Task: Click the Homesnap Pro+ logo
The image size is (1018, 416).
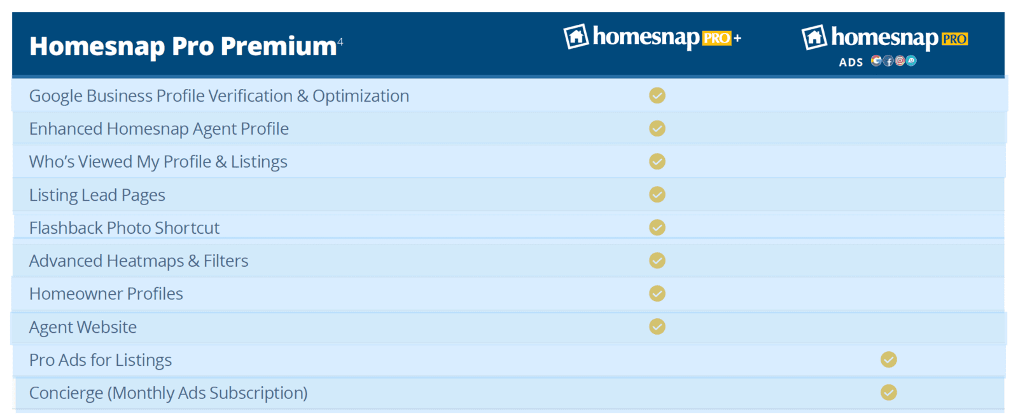Action: [653, 37]
